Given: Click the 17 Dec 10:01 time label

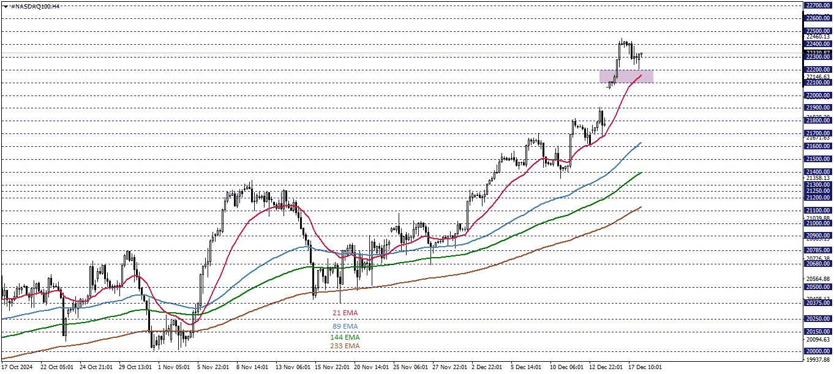Looking at the screenshot, I should [646, 367].
